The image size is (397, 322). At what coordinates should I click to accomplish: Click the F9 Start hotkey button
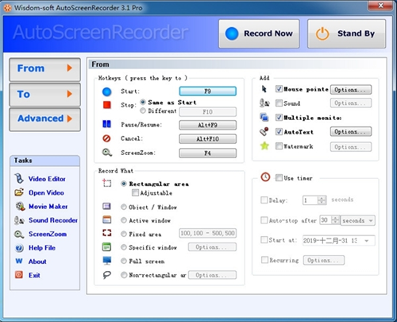[x=208, y=91]
